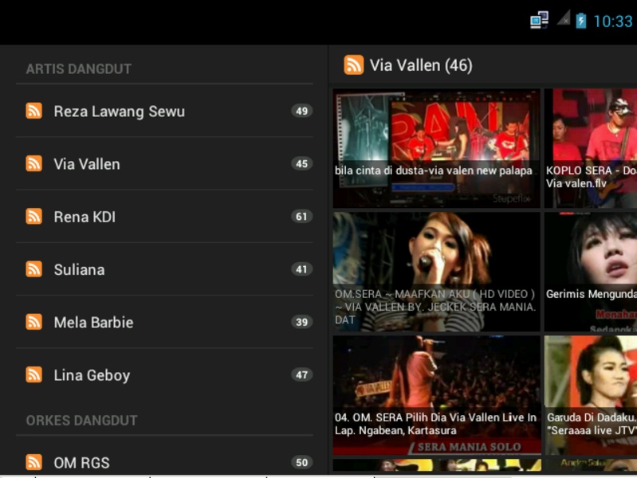Viewport: 637px width, 478px height.
Task: Play video bila cinta di dusta-via valen
Action: (x=437, y=148)
